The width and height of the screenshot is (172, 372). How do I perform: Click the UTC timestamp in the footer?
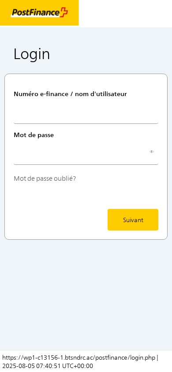48,366
